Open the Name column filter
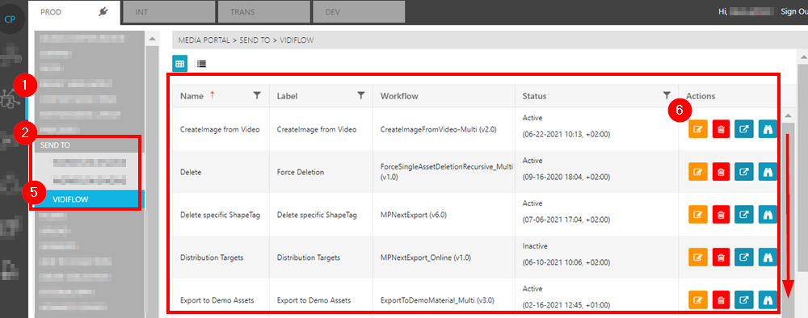This screenshot has height=318, width=808. point(257,95)
